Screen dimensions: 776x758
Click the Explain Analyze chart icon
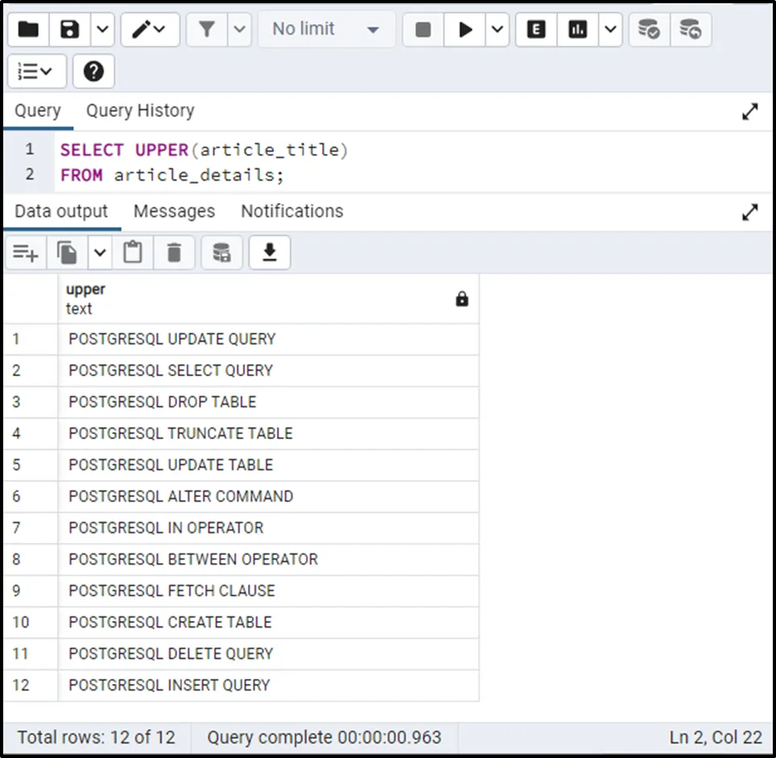click(578, 30)
